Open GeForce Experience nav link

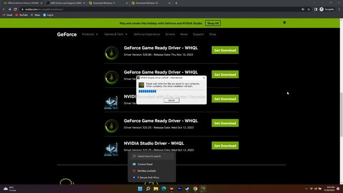coord(147,34)
